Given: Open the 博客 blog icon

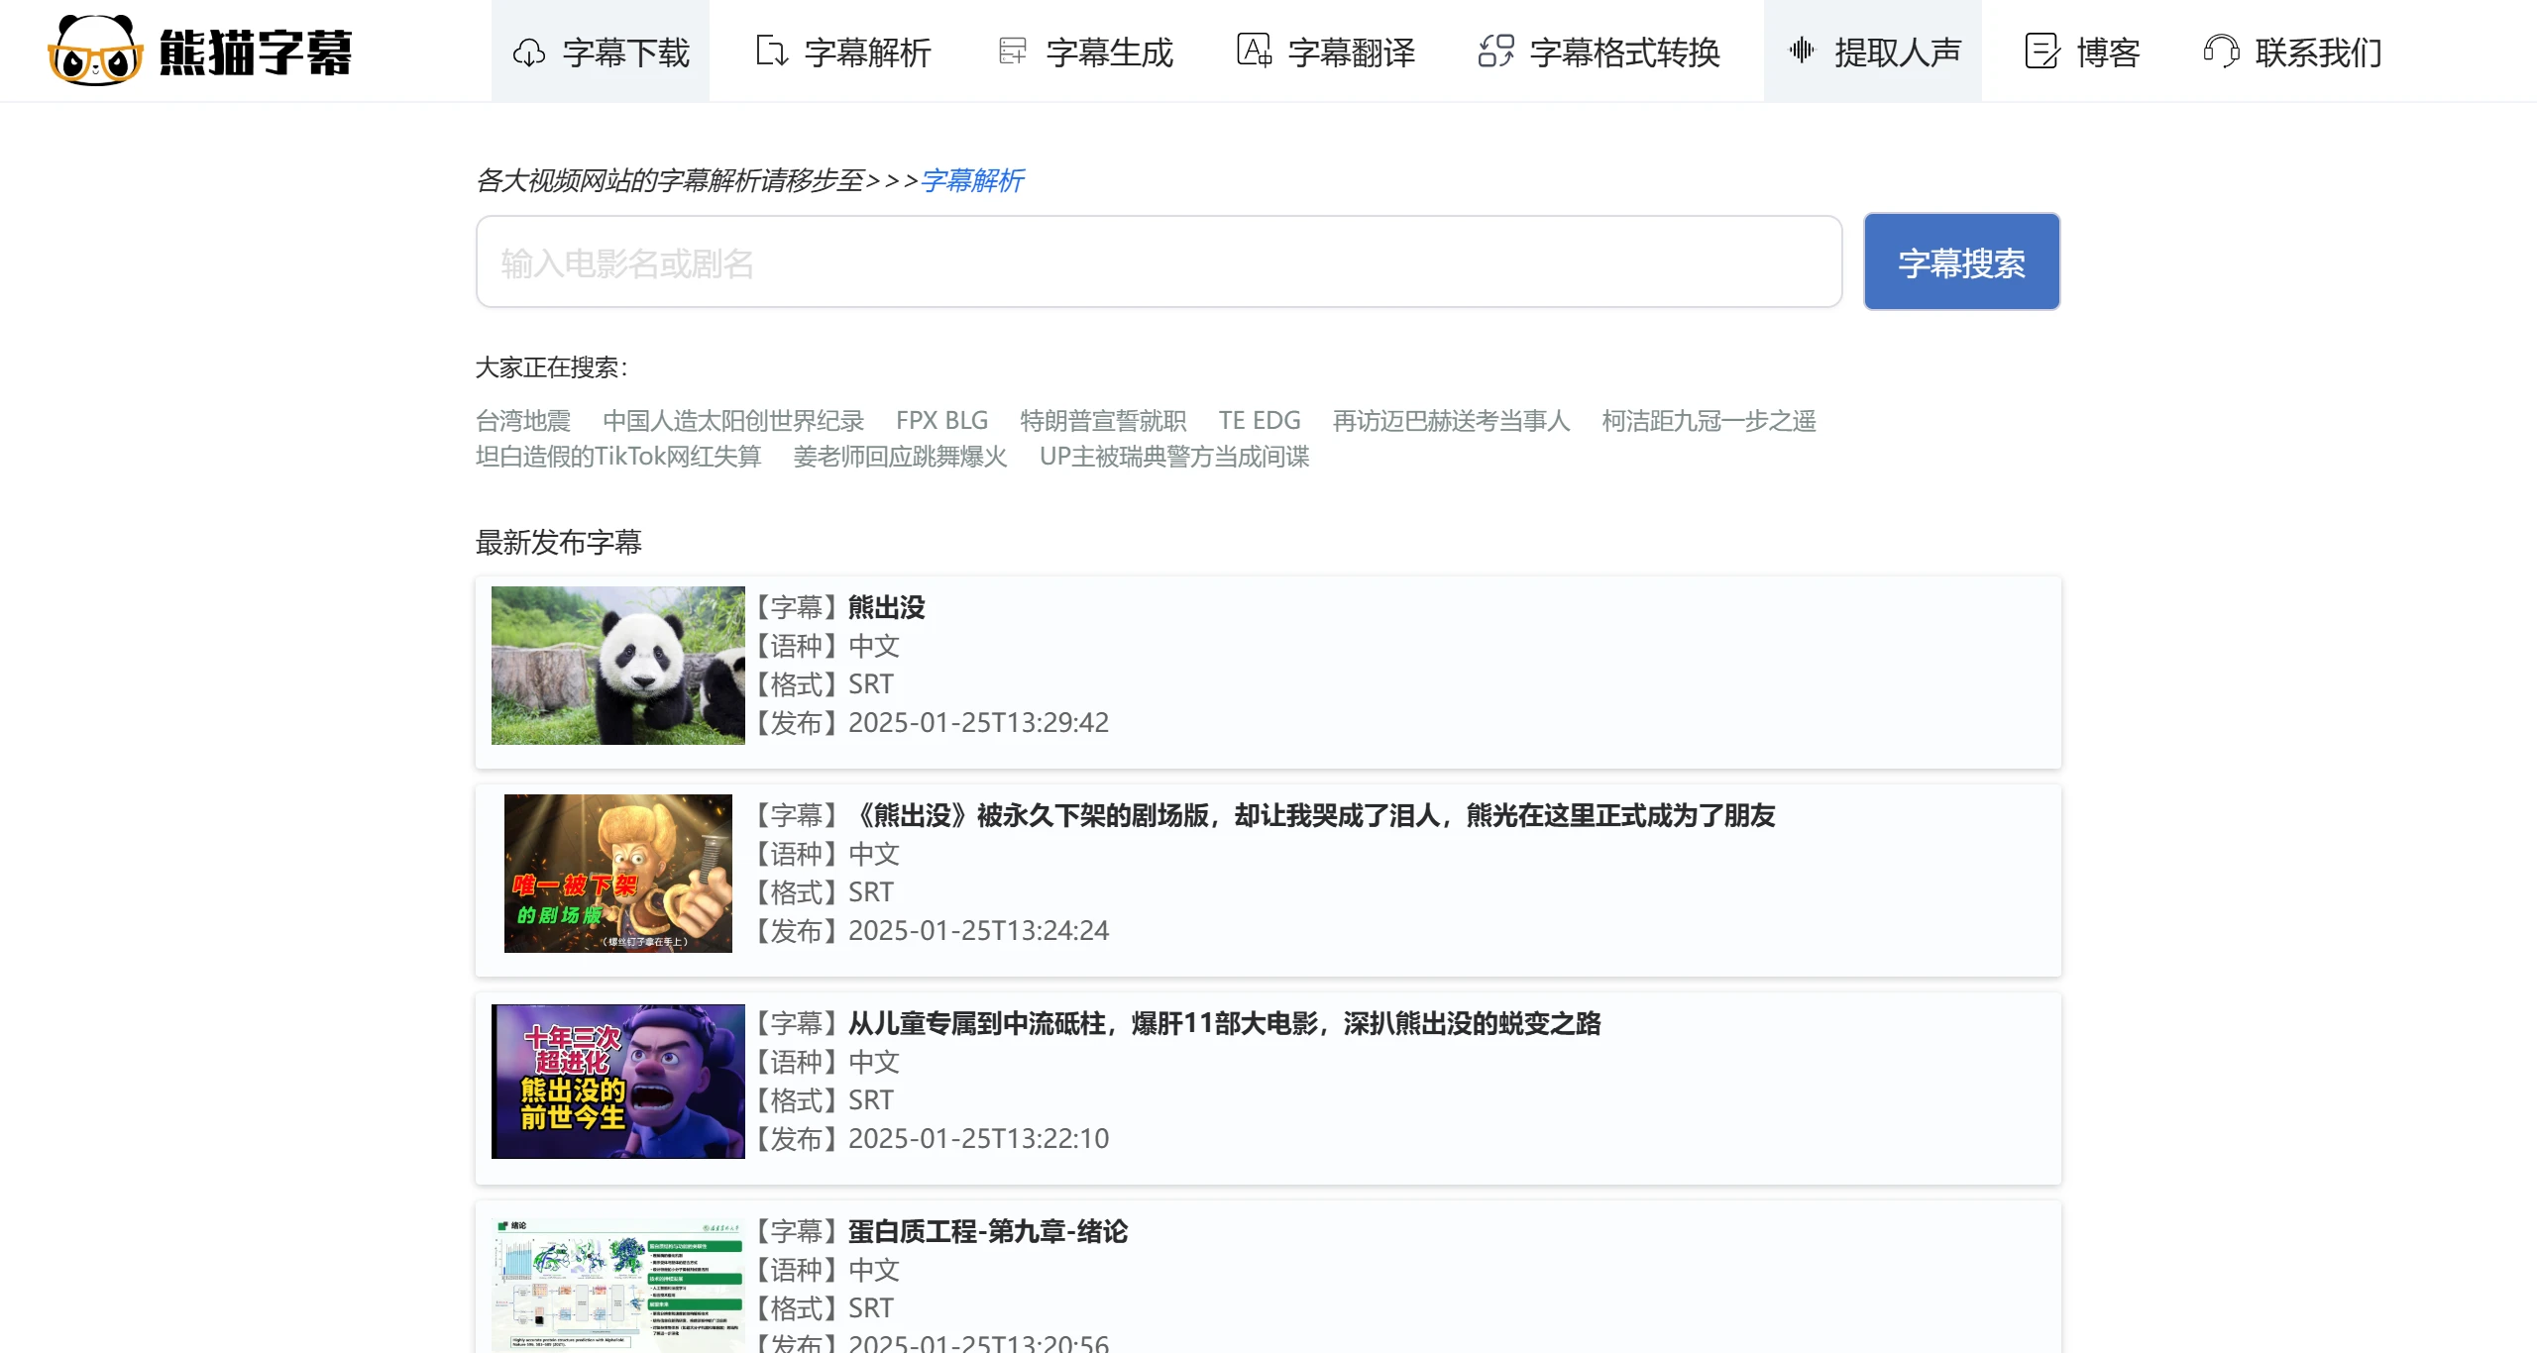Looking at the screenshot, I should tap(2041, 52).
